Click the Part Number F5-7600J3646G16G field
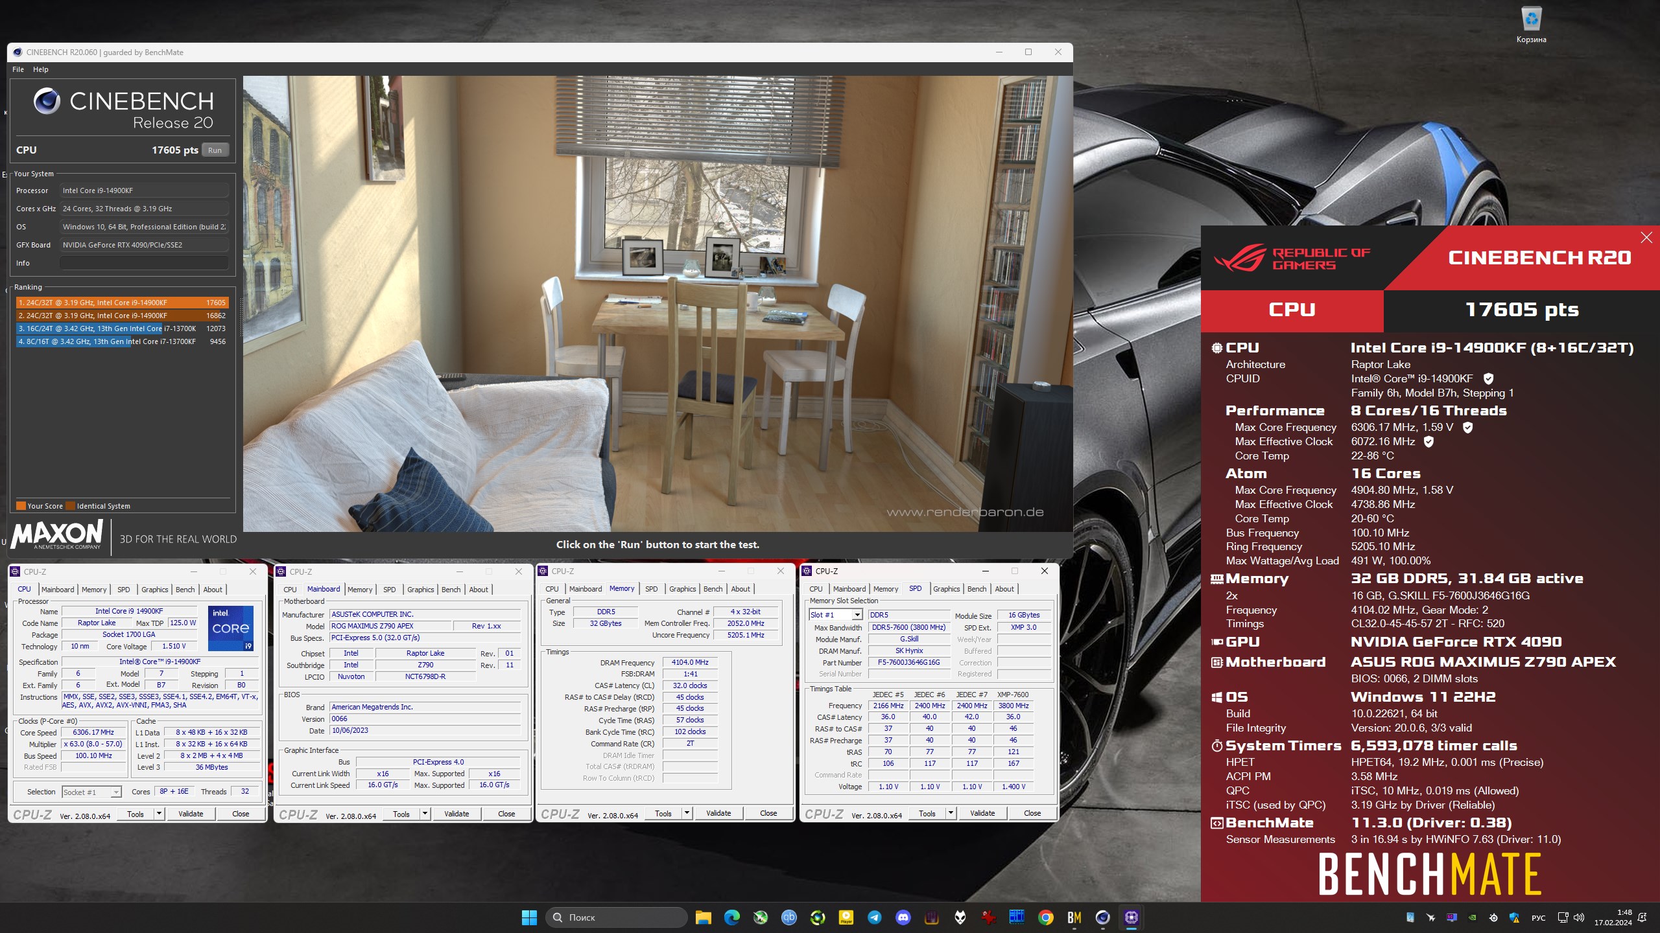Image resolution: width=1660 pixels, height=933 pixels. pyautogui.click(x=908, y=662)
